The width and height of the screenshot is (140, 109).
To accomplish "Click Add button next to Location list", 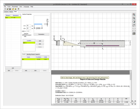I will click(x=40, y=41).
